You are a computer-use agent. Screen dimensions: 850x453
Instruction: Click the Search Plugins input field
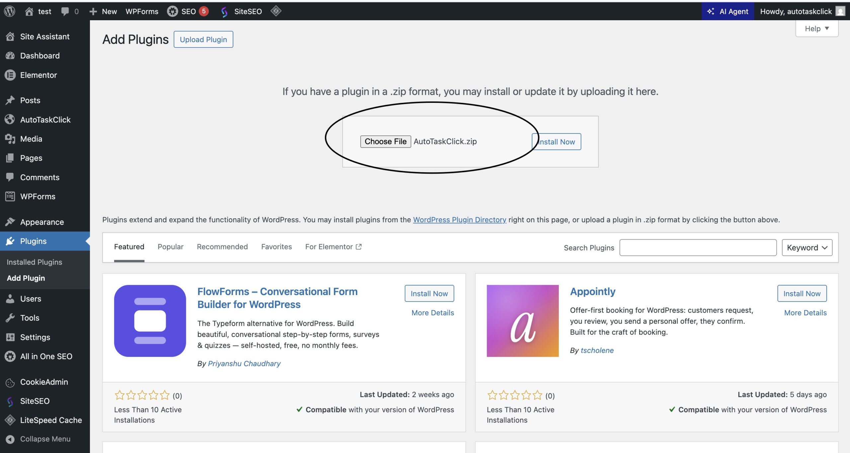click(698, 248)
